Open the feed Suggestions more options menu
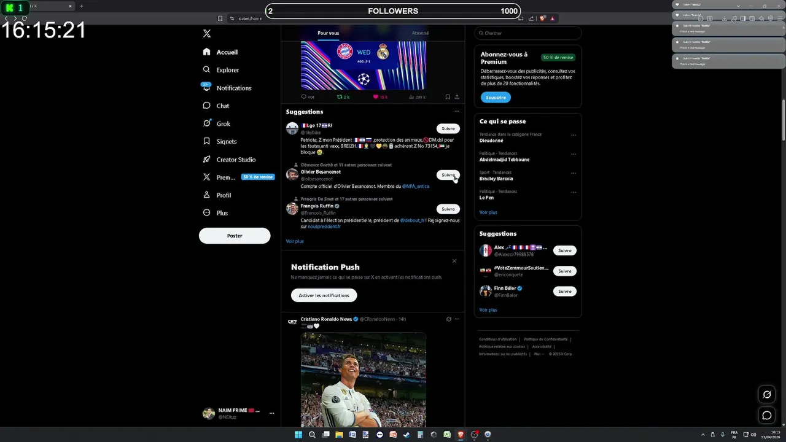Image resolution: width=786 pixels, height=442 pixels. pyautogui.click(x=457, y=112)
